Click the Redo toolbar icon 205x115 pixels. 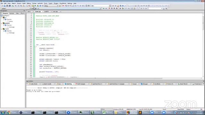(x=15, y=6)
